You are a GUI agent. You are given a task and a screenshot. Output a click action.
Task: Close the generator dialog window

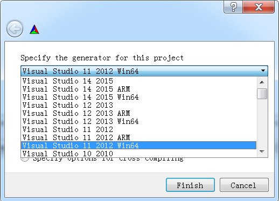click(x=259, y=7)
